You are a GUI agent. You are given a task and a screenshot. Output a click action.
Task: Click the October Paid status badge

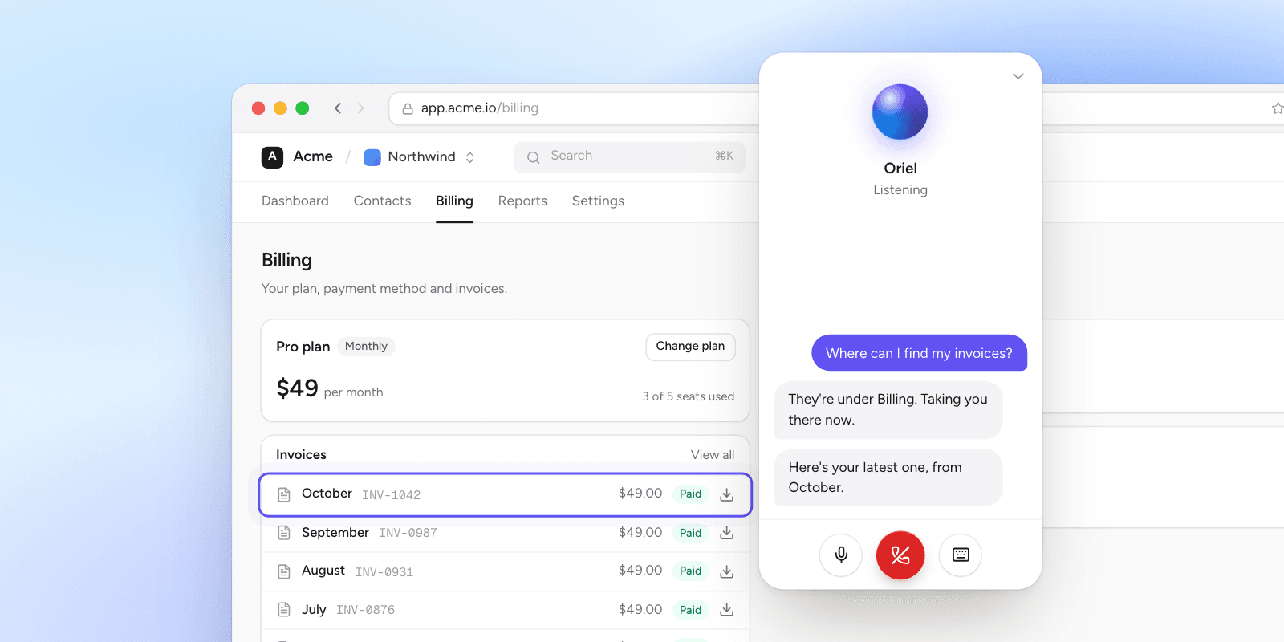click(690, 494)
